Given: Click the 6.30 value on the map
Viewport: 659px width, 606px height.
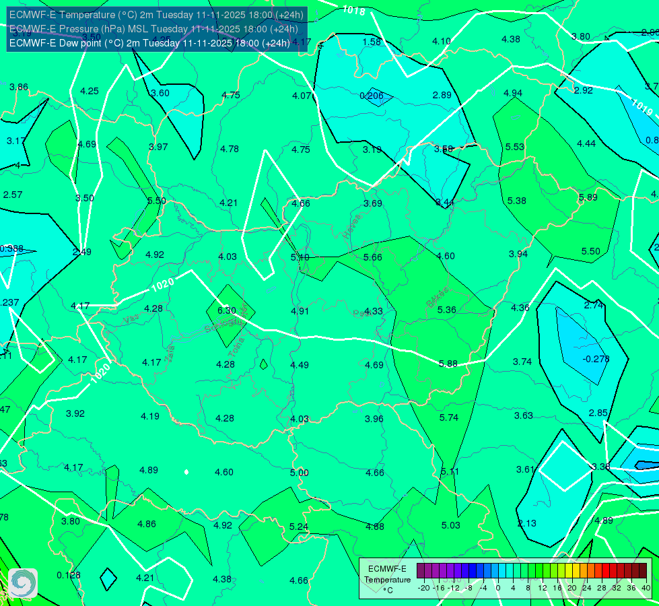Looking at the screenshot, I should coord(227,310).
